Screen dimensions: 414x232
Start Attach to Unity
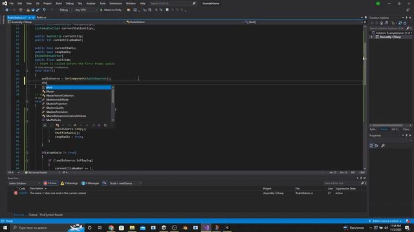111,10
